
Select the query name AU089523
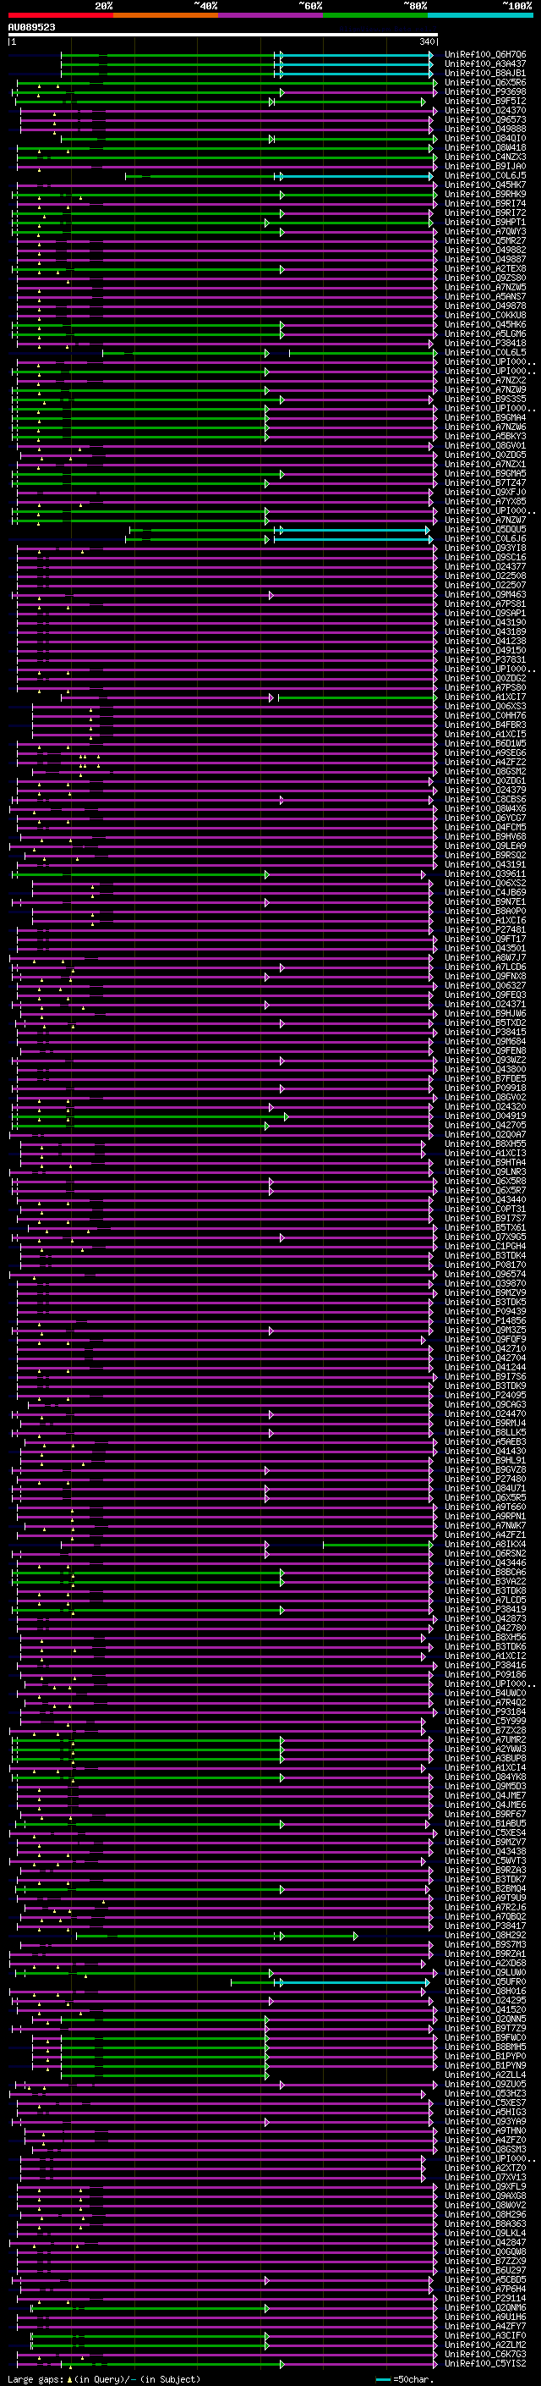[x=31, y=27]
